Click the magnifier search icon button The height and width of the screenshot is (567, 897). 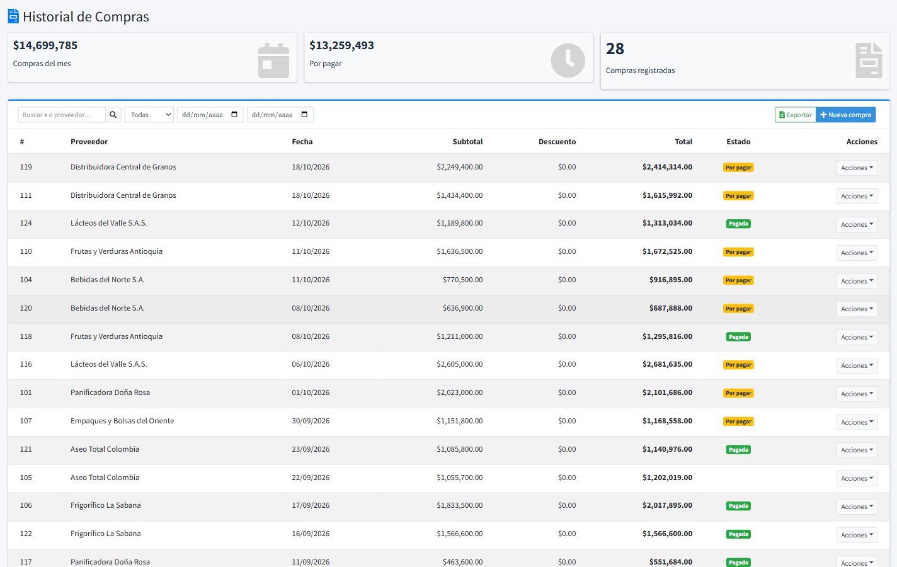click(x=113, y=115)
